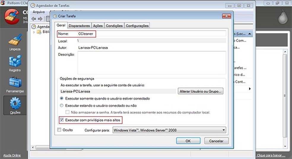Select 'Executar somente quando o usuário estiver conectado'
Image resolution: width=292 pixels, height=159 pixels.
pyautogui.click(x=62, y=98)
